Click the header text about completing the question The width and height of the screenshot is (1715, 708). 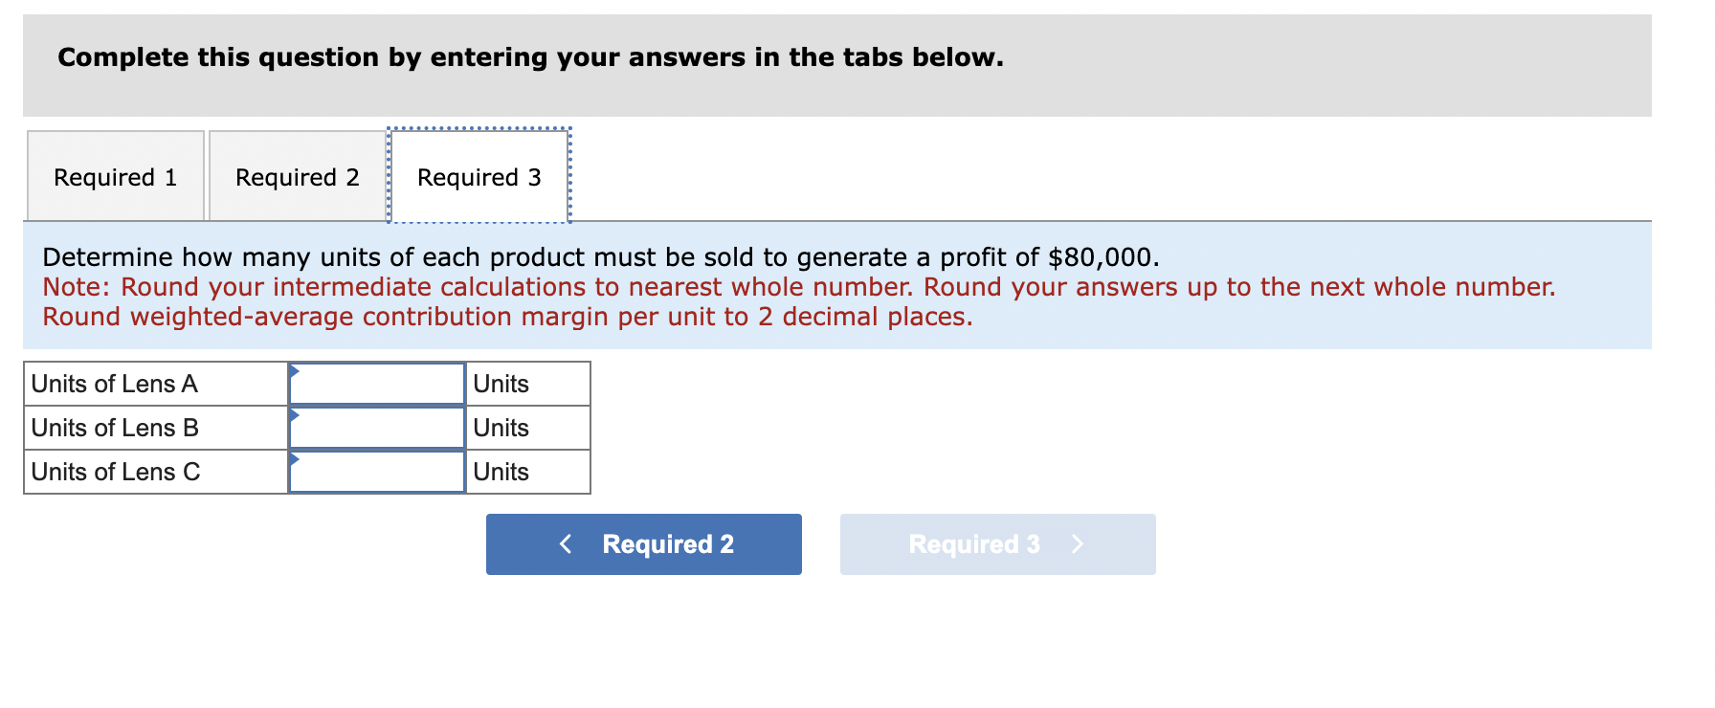coord(529,57)
